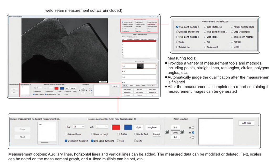Select the Q. zoom radio in enlarged panel
Screen dimensions: 269x163
tap(193, 127)
